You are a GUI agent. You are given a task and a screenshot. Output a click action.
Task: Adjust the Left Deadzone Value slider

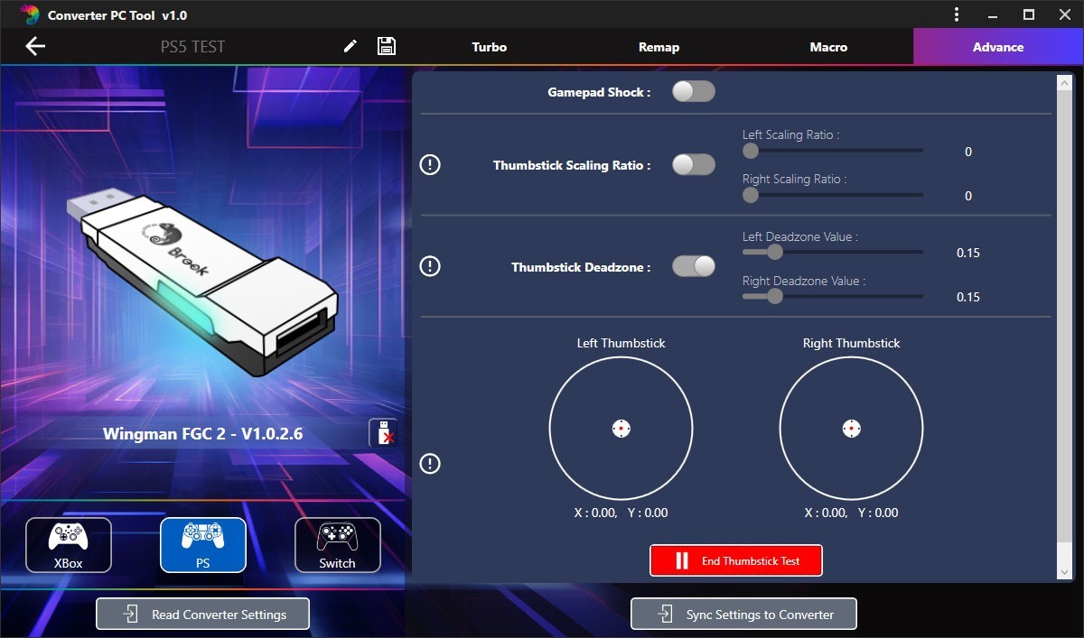click(833, 252)
